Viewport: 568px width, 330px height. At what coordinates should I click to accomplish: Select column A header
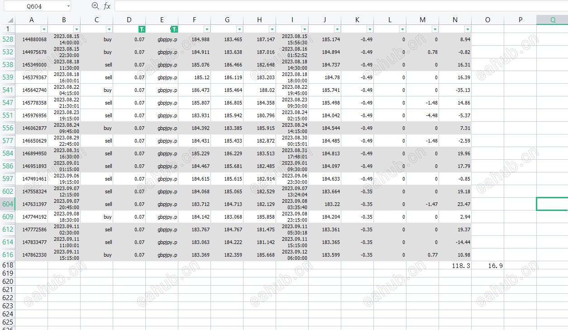click(x=32, y=20)
